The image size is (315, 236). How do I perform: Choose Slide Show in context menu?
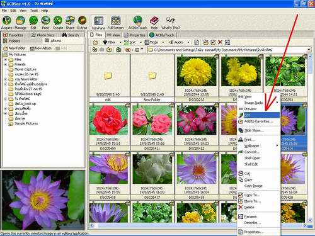point(259,130)
